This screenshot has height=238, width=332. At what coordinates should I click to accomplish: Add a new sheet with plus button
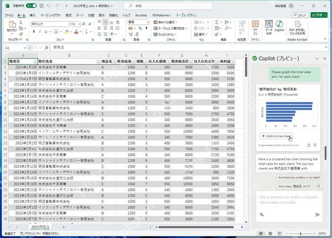64,227
